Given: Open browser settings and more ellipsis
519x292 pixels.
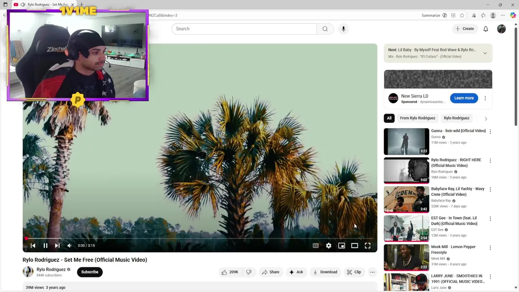Looking at the screenshot, I should [503, 15].
